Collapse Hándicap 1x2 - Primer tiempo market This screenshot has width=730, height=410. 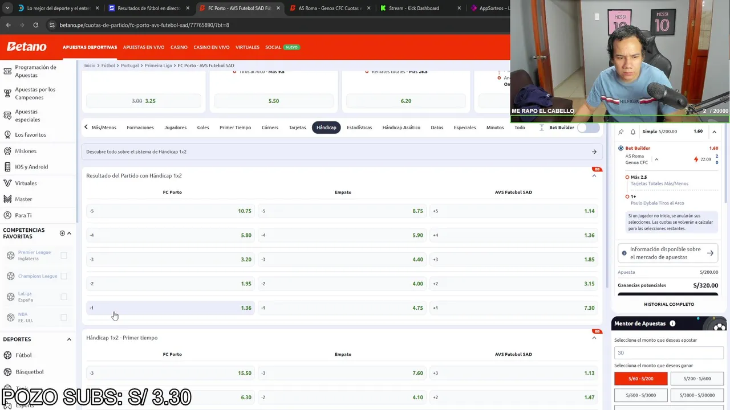[x=594, y=338]
